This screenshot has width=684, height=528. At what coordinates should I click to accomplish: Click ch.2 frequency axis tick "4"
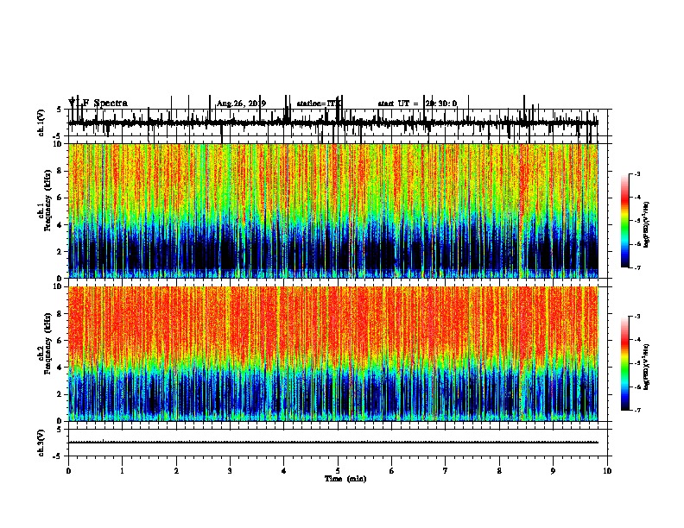pos(60,368)
